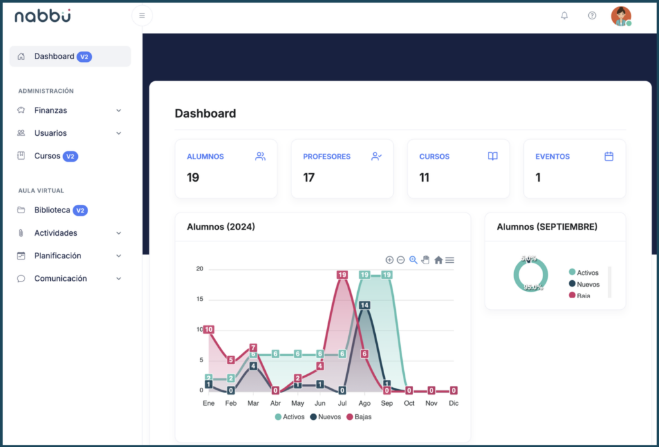
Task: Expand the Finanzas menu
Action: [70, 110]
